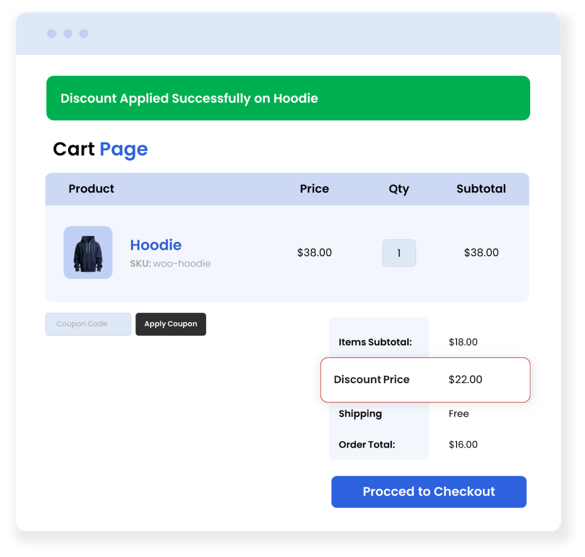Click the highlighted Discount Price row
This screenshot has width=585, height=557.
425,380
